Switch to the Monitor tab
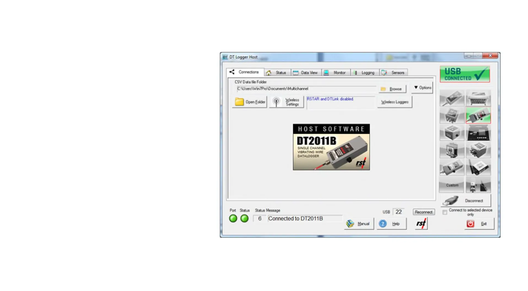This screenshot has width=528, height=291. tap(335, 73)
